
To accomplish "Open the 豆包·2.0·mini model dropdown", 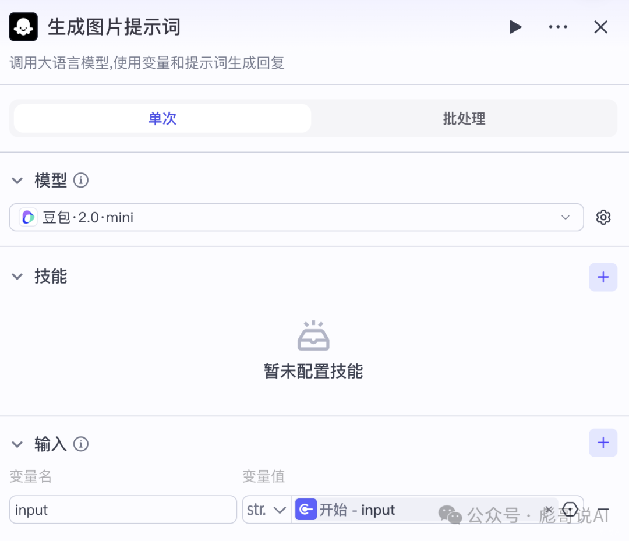I will click(x=296, y=217).
